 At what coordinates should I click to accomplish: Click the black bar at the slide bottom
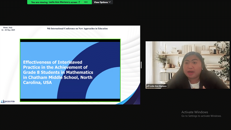click(70, 100)
